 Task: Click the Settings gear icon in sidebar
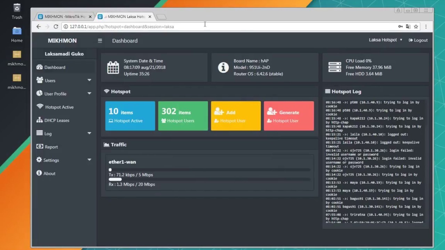[39, 160]
